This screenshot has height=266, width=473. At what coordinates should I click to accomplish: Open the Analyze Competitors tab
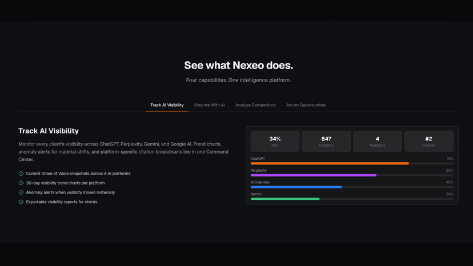(255, 105)
